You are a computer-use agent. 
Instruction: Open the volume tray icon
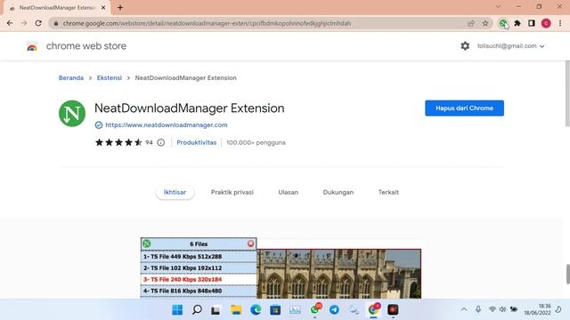click(502, 309)
